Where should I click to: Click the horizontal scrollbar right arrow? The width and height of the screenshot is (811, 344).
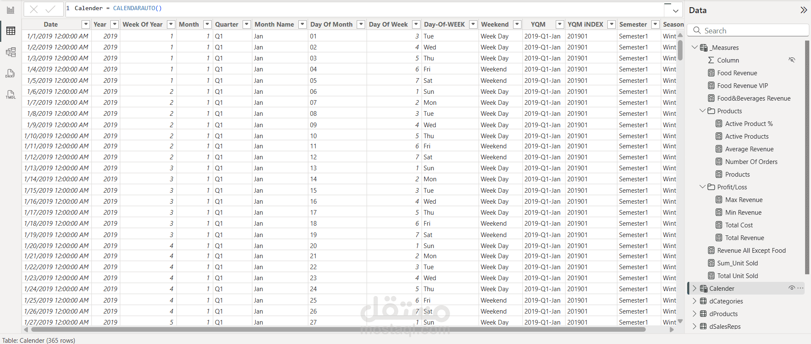pyautogui.click(x=672, y=330)
